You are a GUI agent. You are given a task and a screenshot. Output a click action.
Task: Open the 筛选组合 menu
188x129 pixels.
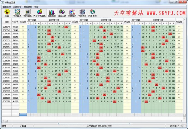coord(18,6)
